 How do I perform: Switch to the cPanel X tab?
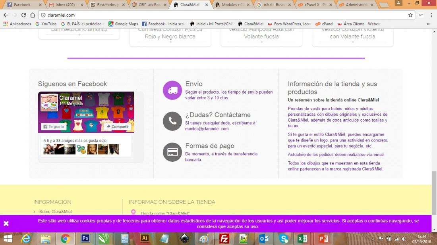pyautogui.click(x=315, y=5)
